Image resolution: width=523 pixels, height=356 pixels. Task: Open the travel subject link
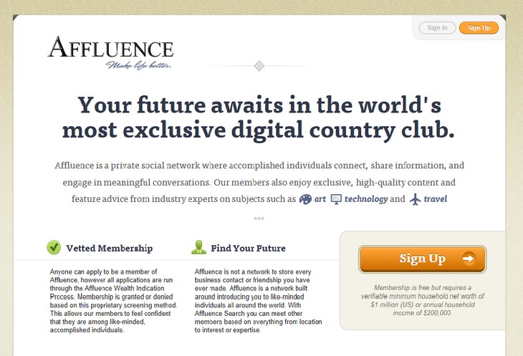click(435, 199)
